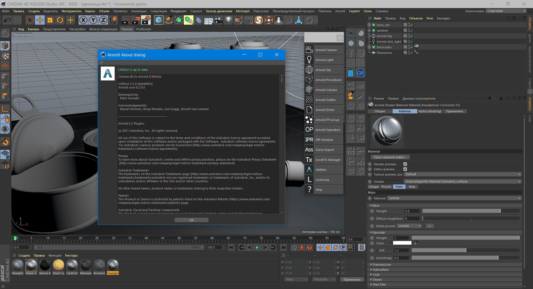Expand binoculars object tree node
533x289 pixels.
(369, 47)
